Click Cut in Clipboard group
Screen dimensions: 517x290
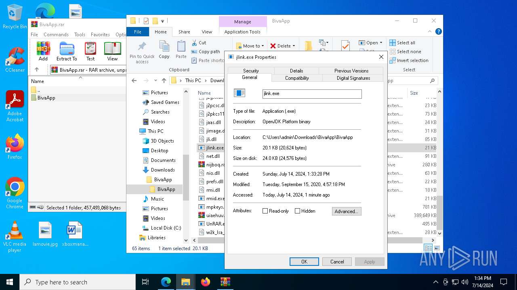[198, 43]
